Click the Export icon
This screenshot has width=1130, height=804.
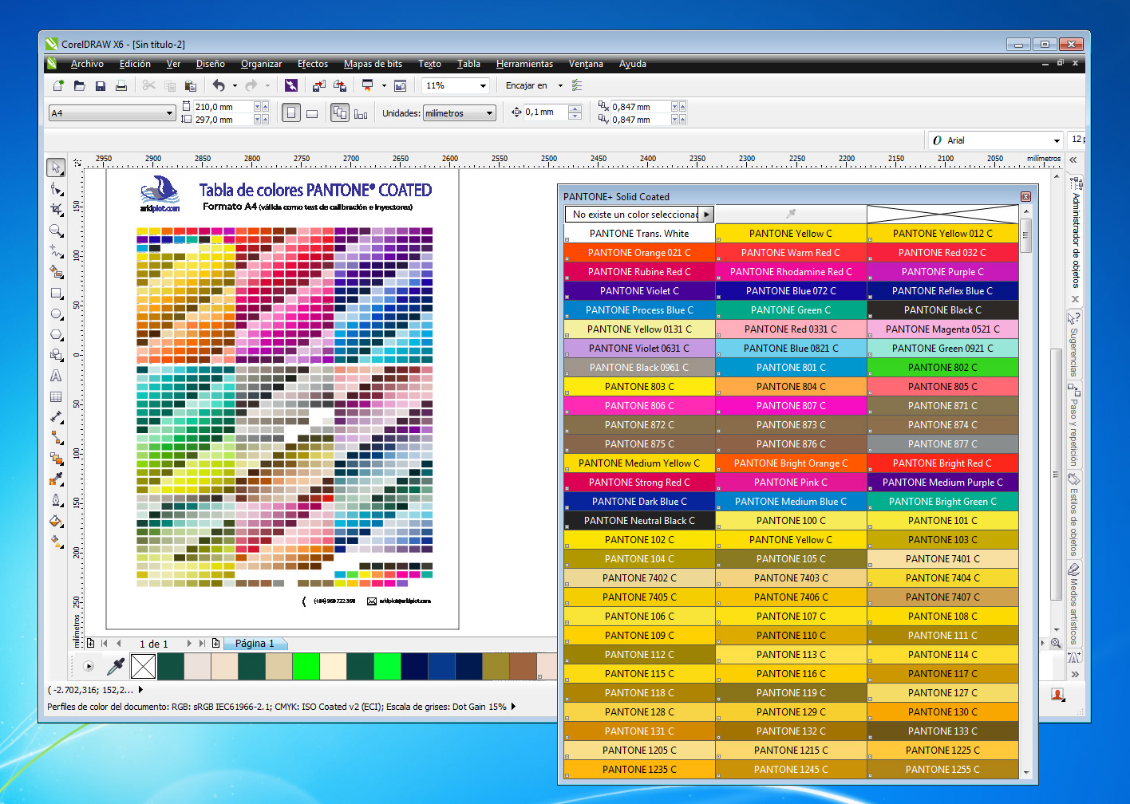[340, 85]
